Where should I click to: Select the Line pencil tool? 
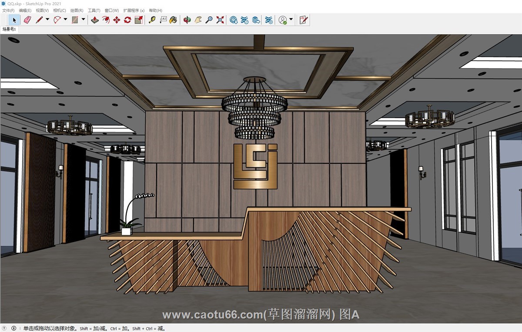click(39, 20)
